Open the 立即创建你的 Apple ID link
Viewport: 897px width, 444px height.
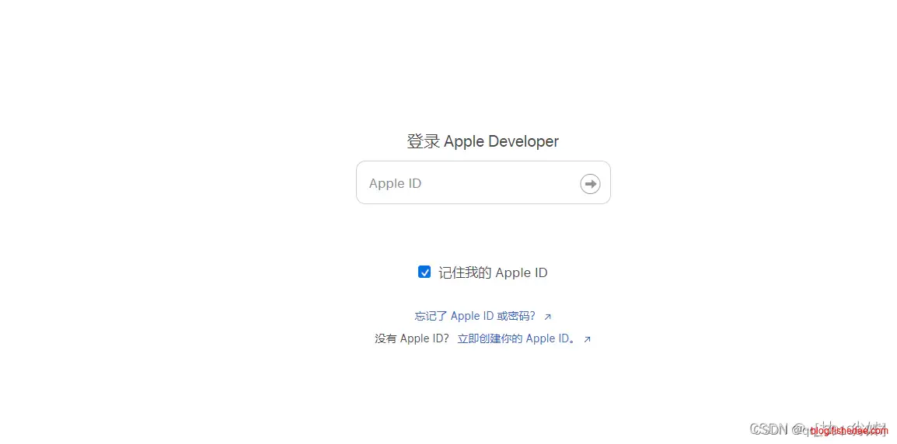point(516,338)
